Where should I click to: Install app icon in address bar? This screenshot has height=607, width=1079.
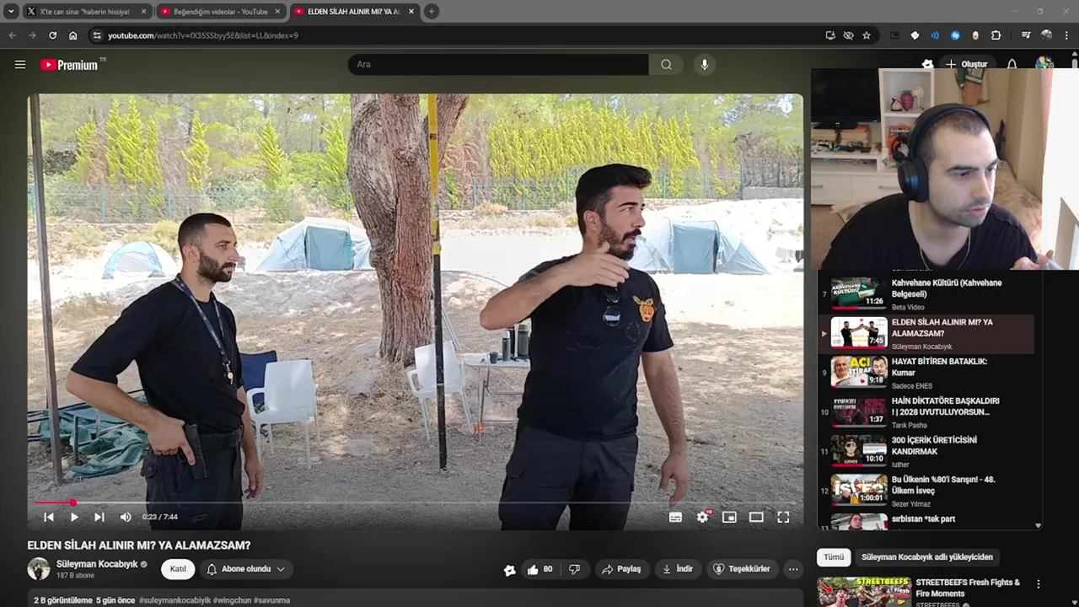coord(830,35)
